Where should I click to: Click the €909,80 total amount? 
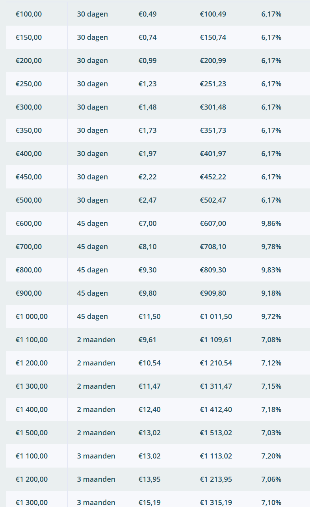pyautogui.click(x=213, y=293)
